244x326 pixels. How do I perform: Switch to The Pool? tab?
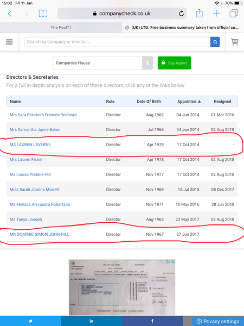[x=61, y=28]
